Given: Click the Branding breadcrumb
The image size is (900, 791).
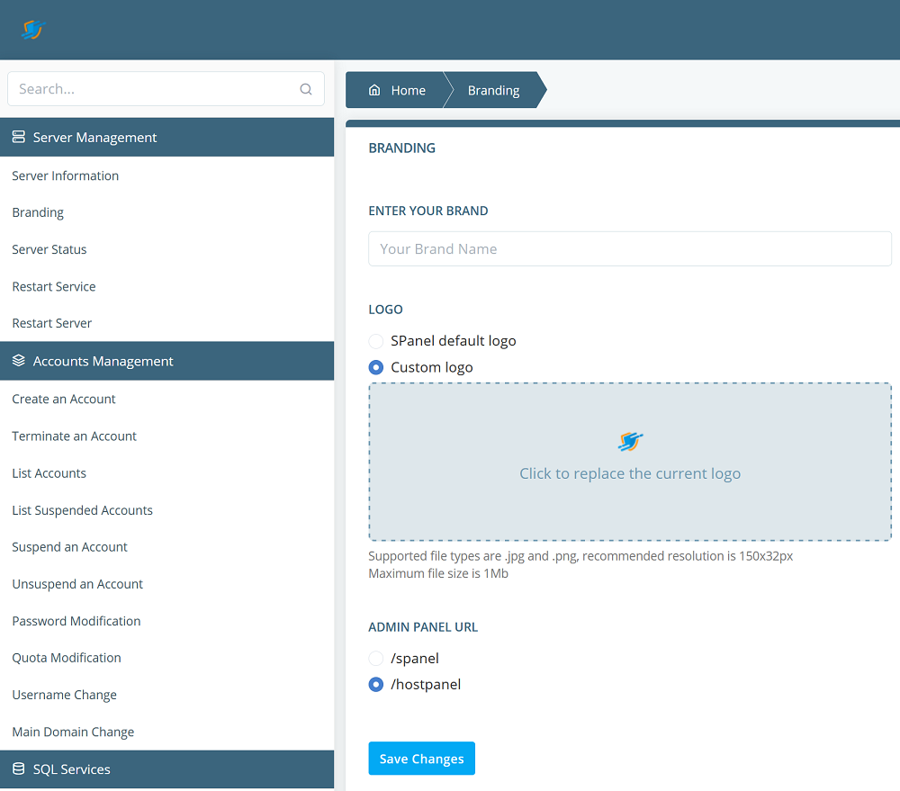Looking at the screenshot, I should 493,90.
